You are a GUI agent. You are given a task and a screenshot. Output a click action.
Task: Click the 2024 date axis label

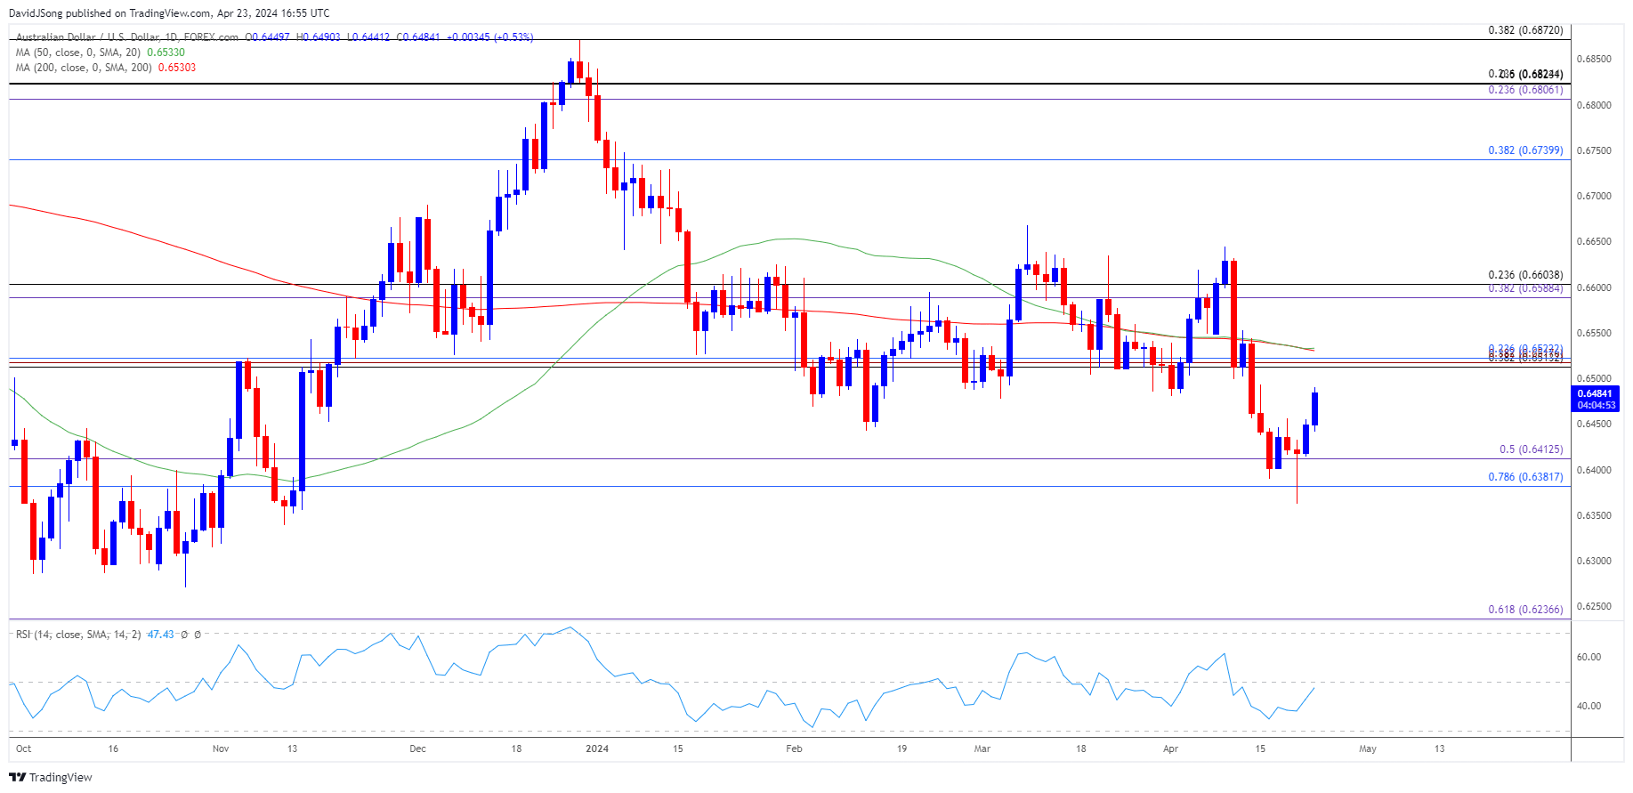coord(597,748)
